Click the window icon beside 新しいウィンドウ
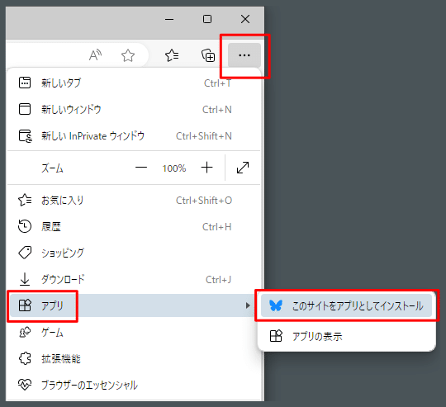The image size is (446, 407). click(25, 109)
